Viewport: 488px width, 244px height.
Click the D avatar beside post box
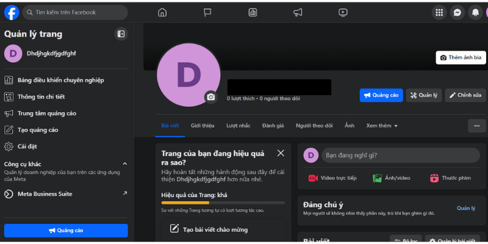pos(311,156)
